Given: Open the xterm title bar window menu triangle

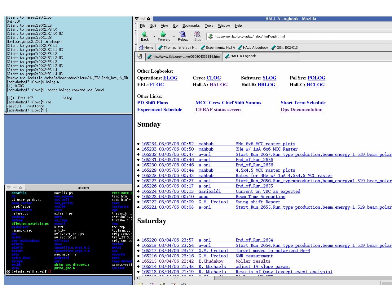Looking at the screenshot, I should pos(9,187).
